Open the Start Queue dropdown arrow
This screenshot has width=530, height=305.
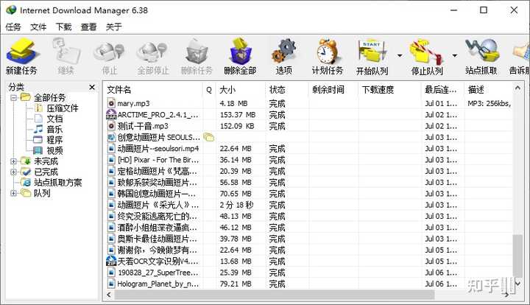click(400, 55)
